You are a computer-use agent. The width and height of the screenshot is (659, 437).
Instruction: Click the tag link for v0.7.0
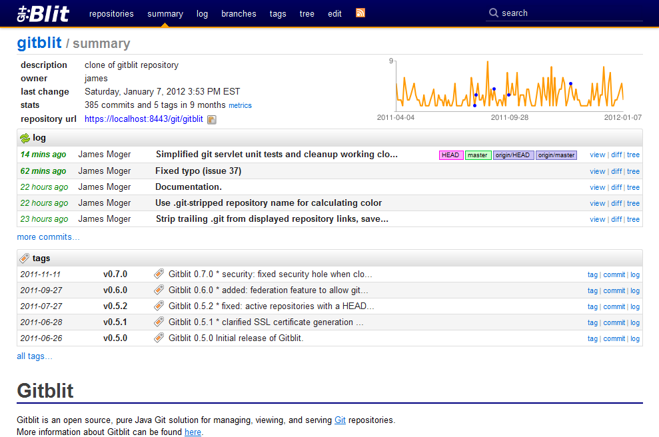click(592, 275)
